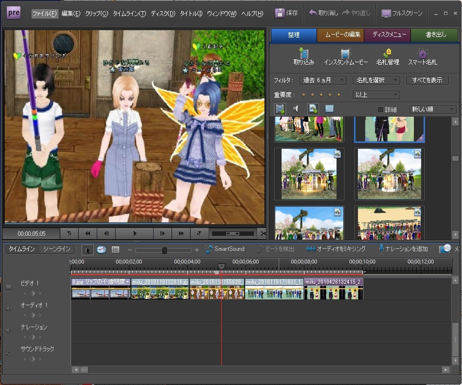This screenshot has width=462, height=385.
Task: Click the timeline zoom slider handle
Action: (x=164, y=250)
